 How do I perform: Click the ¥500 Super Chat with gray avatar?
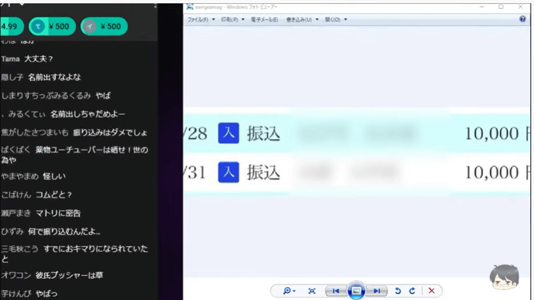point(104,26)
